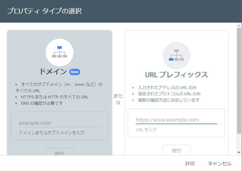Click the text 指定されたプロトコルの URL のみ
242x171 pixels.
click(x=169, y=94)
